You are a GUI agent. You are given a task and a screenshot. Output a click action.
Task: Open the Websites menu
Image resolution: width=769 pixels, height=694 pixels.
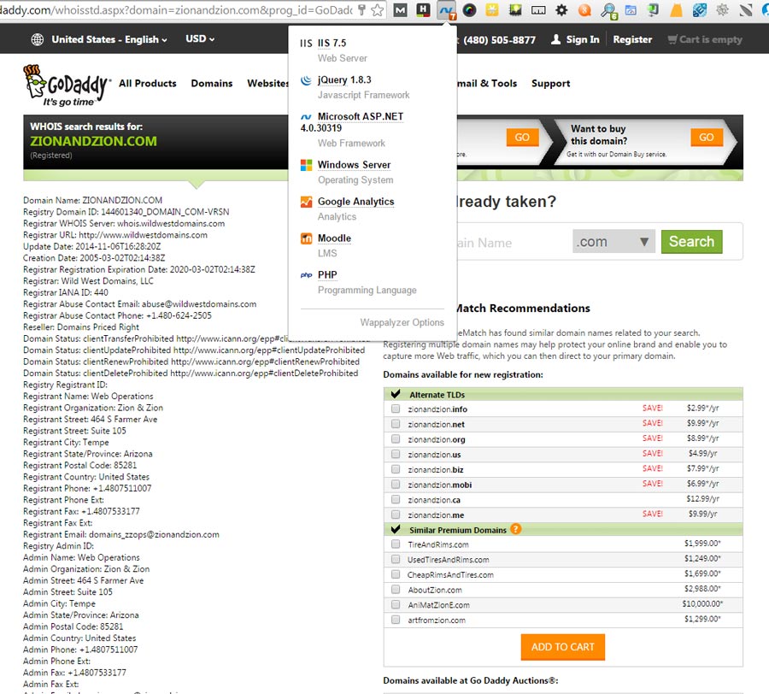click(267, 84)
